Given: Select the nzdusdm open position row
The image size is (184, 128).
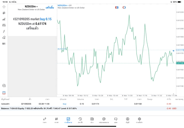Looking at the screenshot, I should coord(86,104).
